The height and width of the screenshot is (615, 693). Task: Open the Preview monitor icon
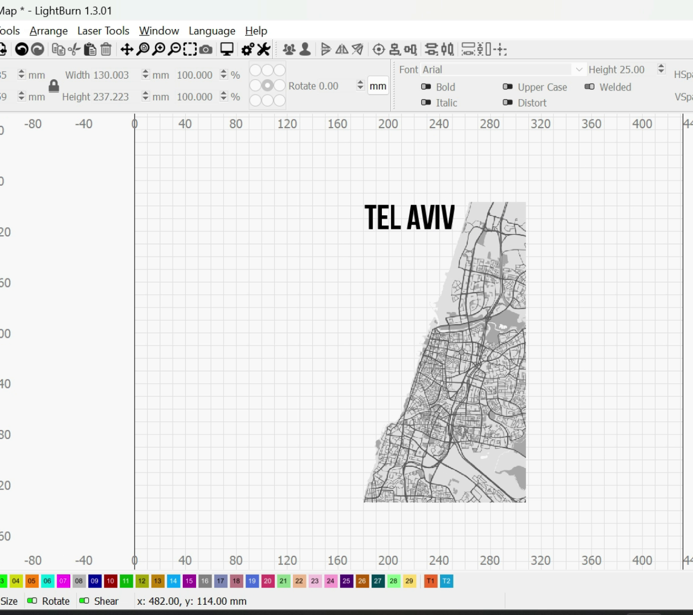(227, 50)
